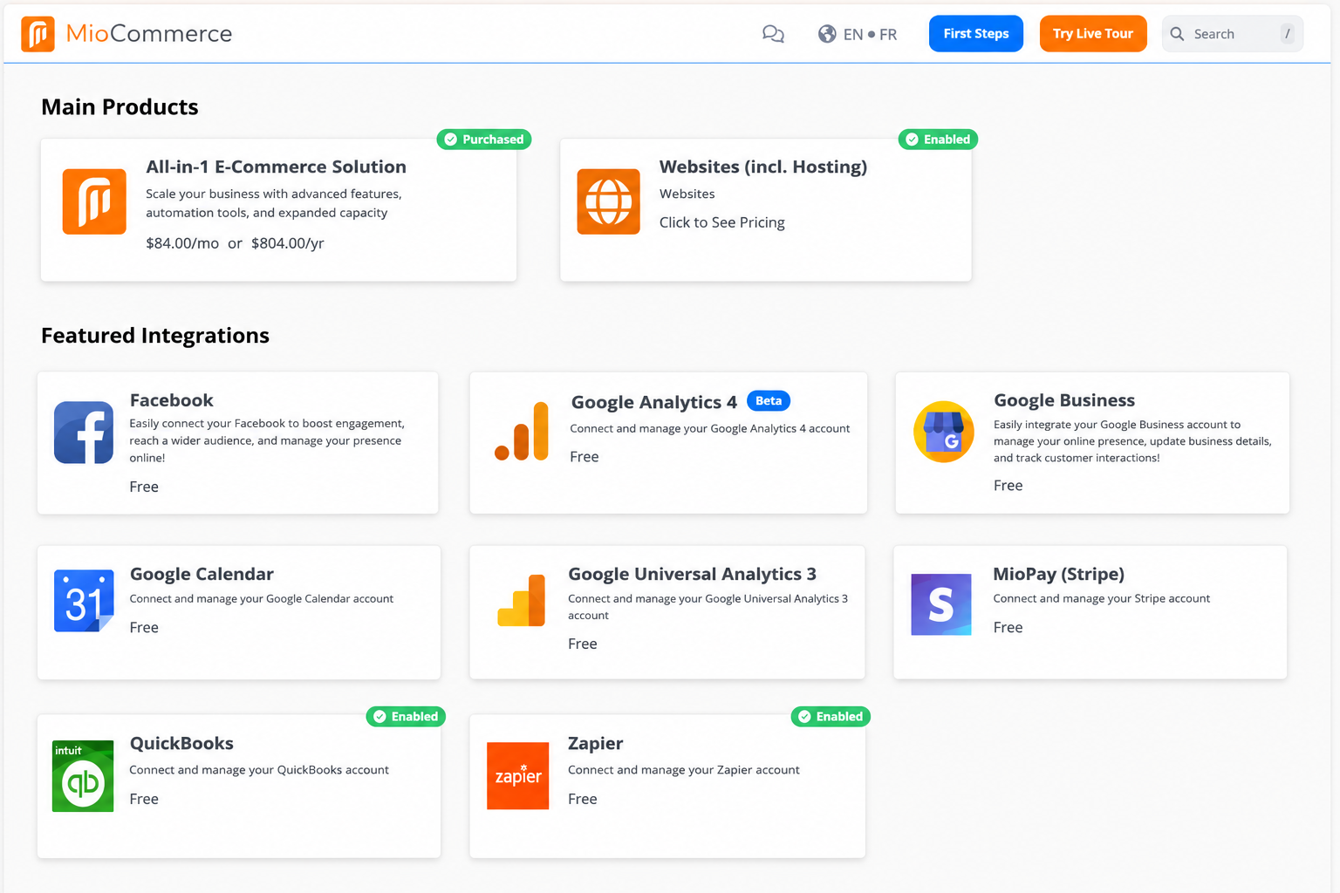Open the MioPay (Stripe) title
The height and width of the screenshot is (893, 1340).
click(1059, 574)
